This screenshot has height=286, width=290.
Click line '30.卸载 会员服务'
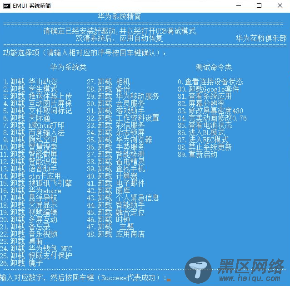click(116, 104)
